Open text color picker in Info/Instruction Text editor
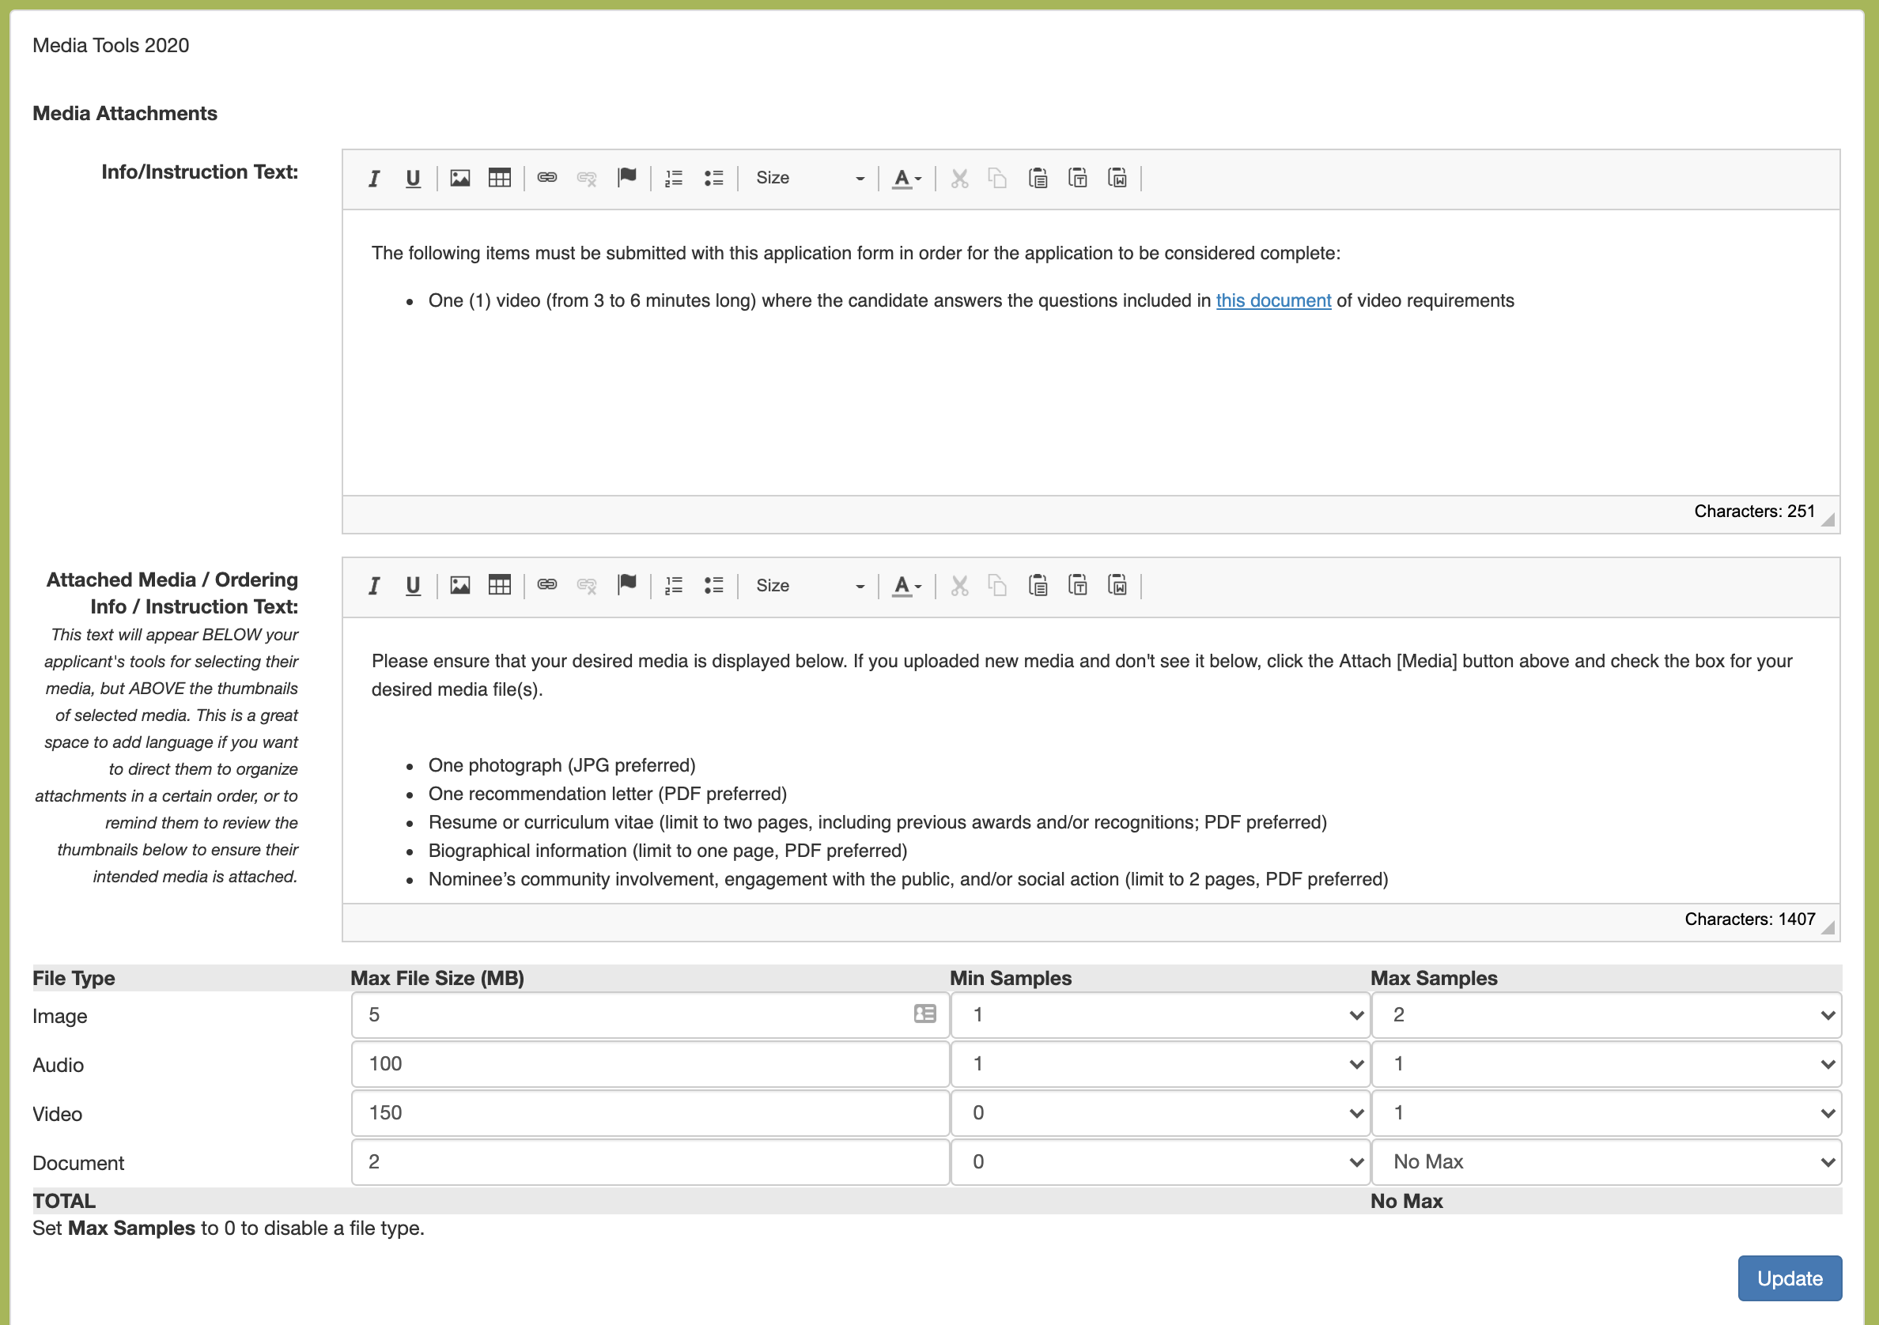Viewport: 1879px width, 1325px height. point(907,179)
